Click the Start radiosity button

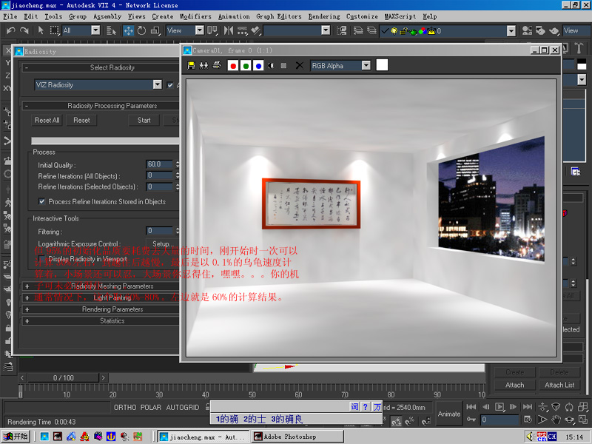[x=144, y=120]
